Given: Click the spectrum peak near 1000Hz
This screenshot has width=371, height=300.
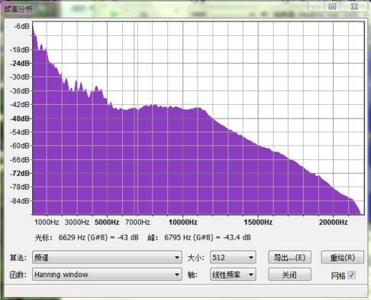Looking at the screenshot, I should click(41, 47).
